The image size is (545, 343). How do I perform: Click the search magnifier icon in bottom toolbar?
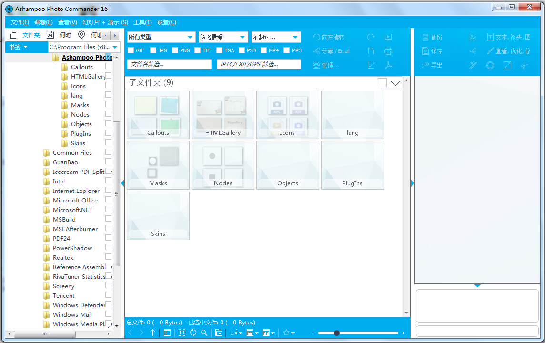pos(204,333)
